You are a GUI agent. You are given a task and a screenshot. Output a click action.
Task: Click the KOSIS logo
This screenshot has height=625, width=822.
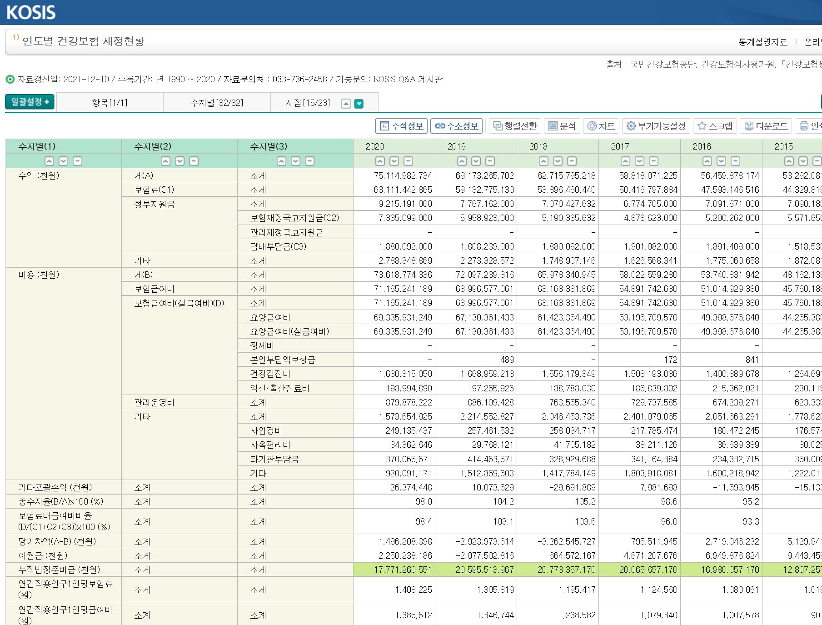coord(31,12)
